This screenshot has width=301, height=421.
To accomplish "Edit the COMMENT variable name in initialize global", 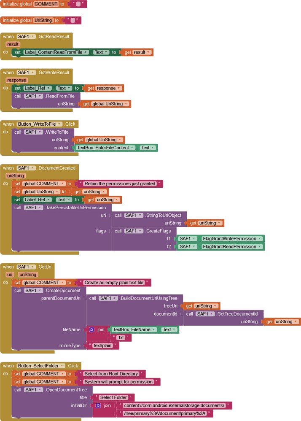I will [x=46, y=4].
